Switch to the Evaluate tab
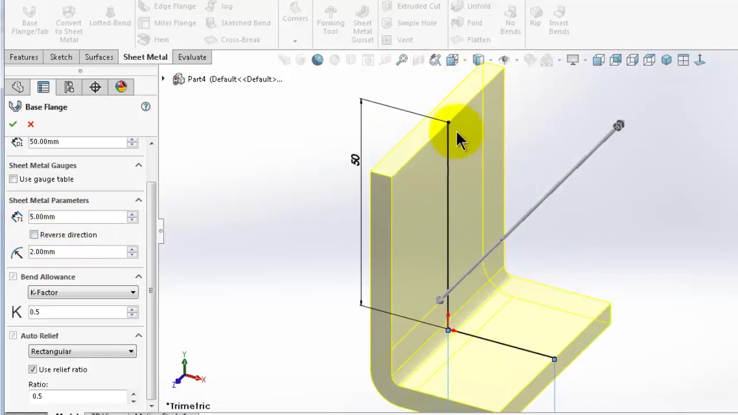 click(x=192, y=57)
